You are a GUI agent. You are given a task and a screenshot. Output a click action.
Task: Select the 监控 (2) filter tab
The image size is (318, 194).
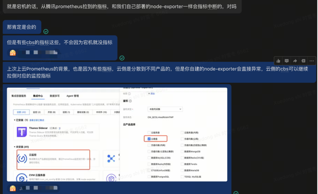[x=37, y=112]
